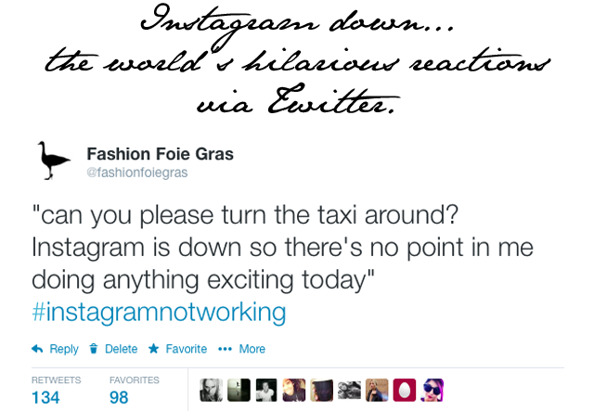This screenshot has height=411, width=594.
Task: Select the second avatar in favoriters row
Action: tap(239, 391)
